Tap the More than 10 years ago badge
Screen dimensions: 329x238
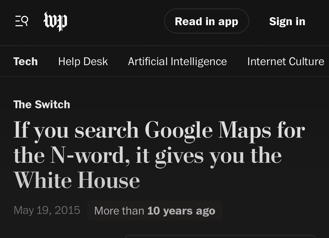point(155,211)
